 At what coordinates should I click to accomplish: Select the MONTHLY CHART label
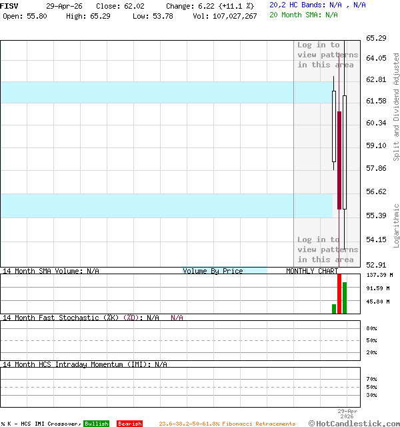point(312,271)
